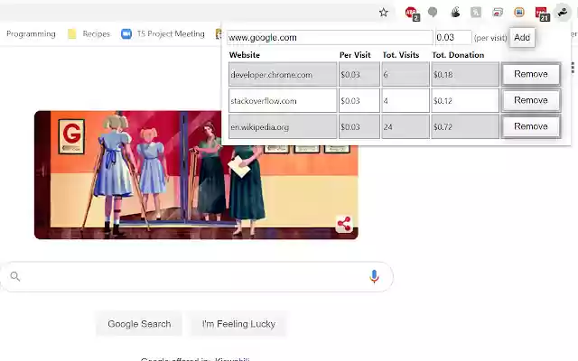
Task: Open the TS Project Meeting Zoom bookmark
Action: (x=163, y=34)
